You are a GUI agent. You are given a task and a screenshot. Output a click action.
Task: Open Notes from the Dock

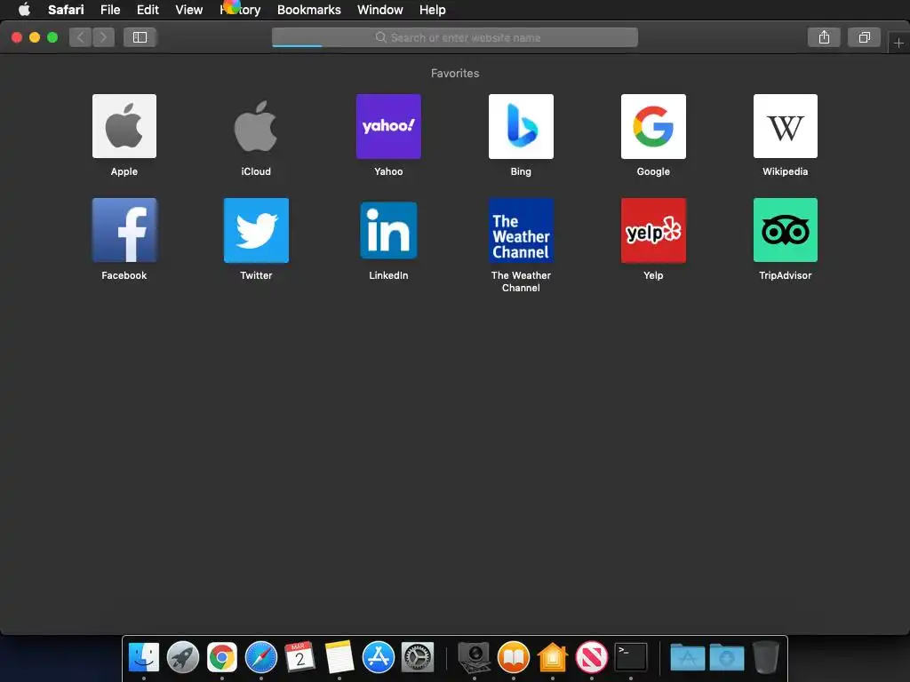pos(339,658)
